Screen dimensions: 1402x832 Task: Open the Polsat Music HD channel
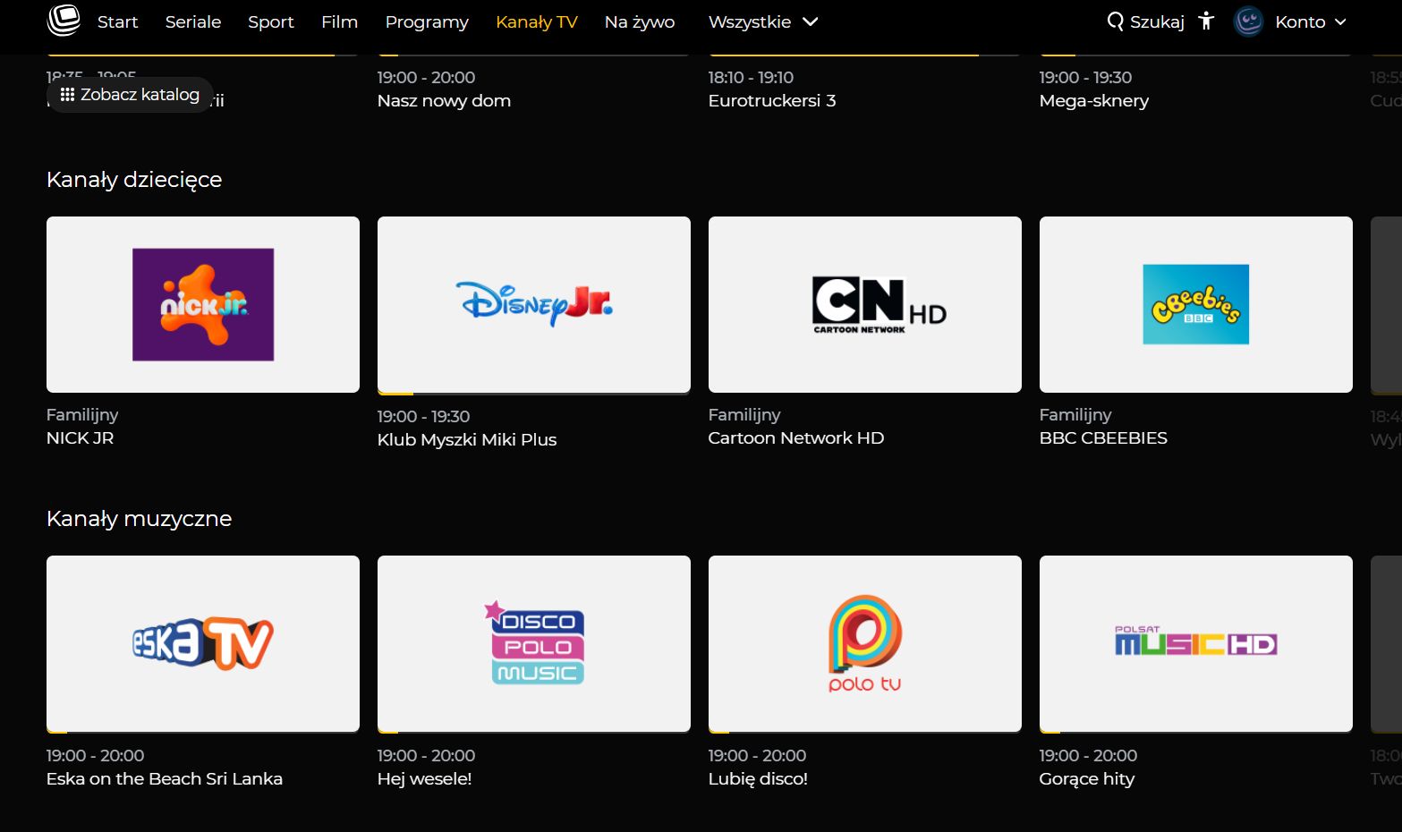(x=1195, y=643)
